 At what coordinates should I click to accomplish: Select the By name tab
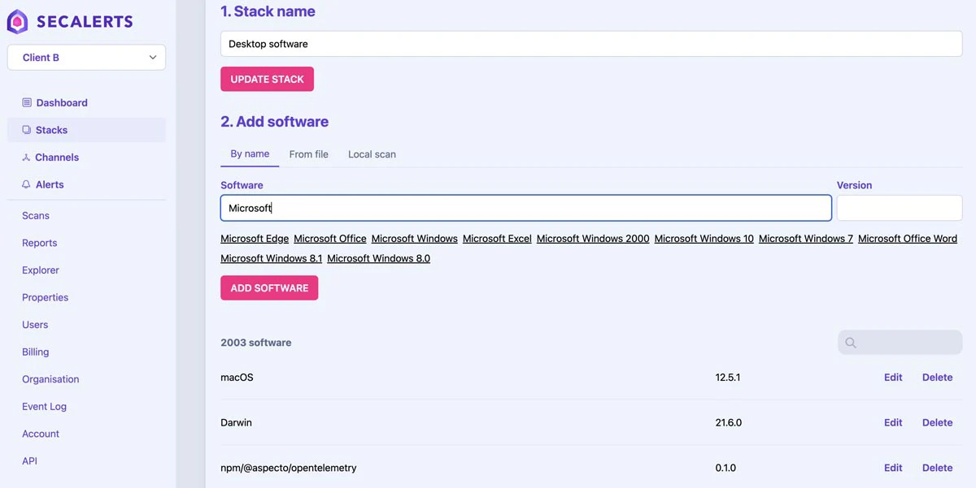(x=249, y=153)
